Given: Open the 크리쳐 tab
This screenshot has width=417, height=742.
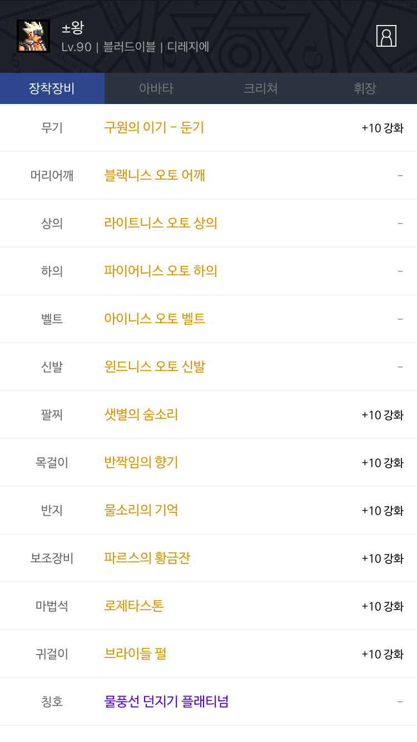Looking at the screenshot, I should point(260,88).
